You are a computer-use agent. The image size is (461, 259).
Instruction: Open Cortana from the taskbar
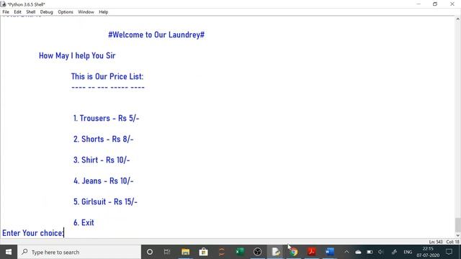(x=150, y=252)
